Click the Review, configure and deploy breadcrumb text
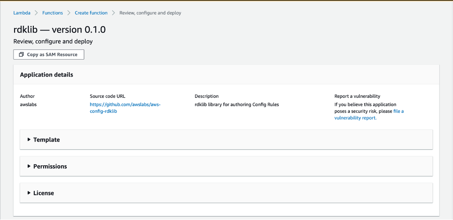 click(150, 13)
